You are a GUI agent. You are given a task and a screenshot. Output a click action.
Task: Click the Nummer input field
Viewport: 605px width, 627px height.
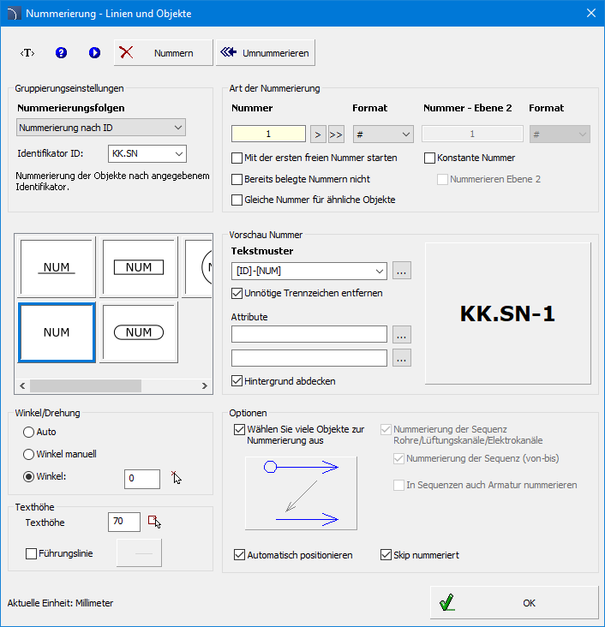pos(268,134)
